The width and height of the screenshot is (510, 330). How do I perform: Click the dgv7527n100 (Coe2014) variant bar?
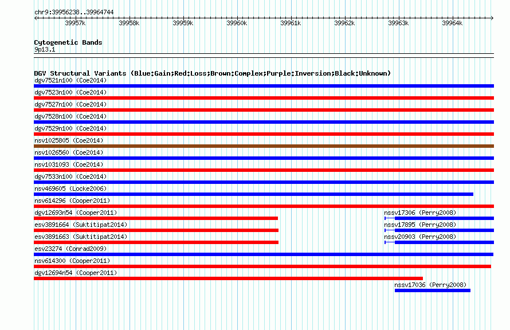click(x=264, y=110)
